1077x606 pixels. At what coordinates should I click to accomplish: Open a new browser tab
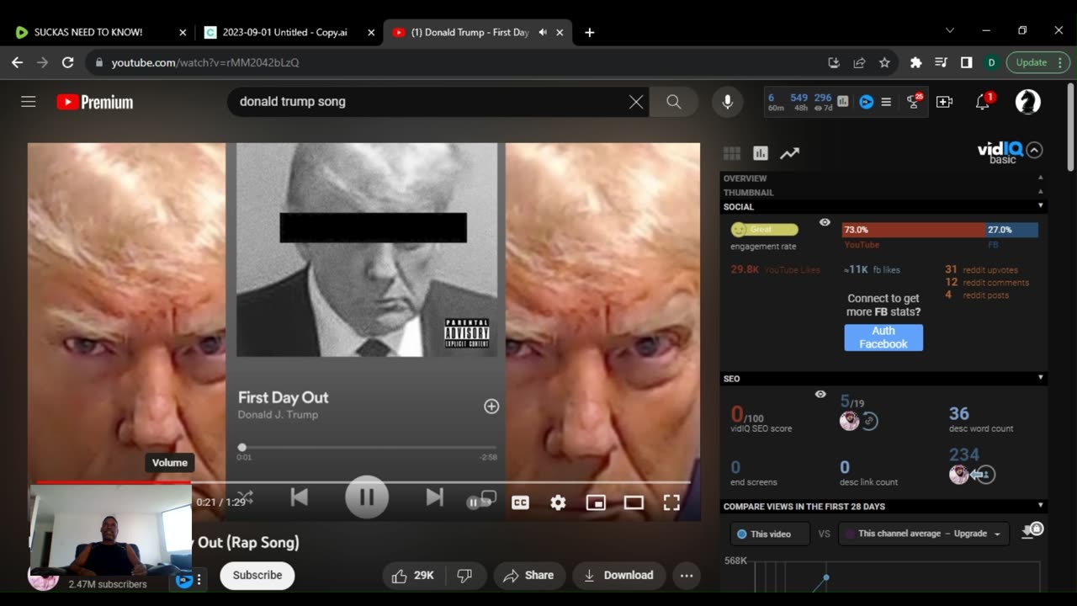[590, 32]
